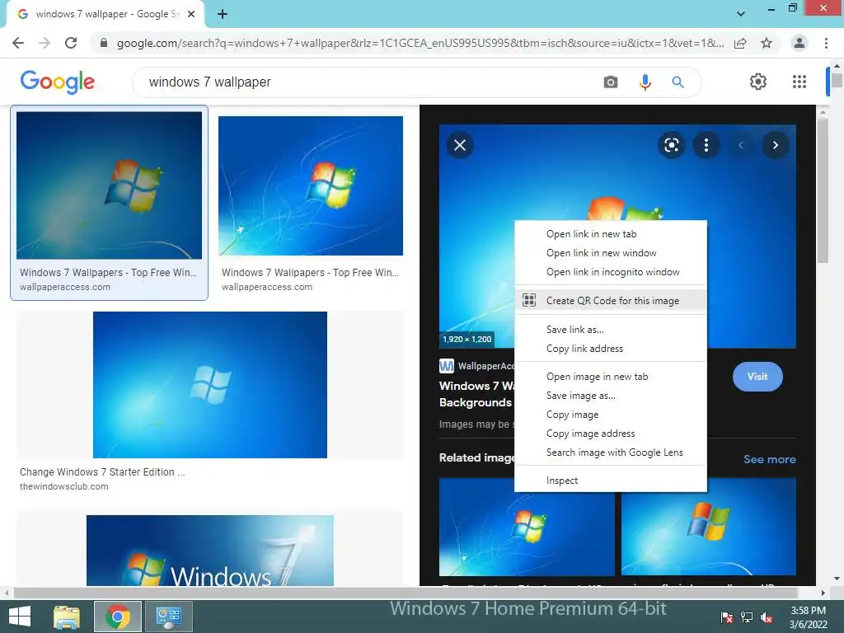Open right related image thumbnail

[708, 527]
